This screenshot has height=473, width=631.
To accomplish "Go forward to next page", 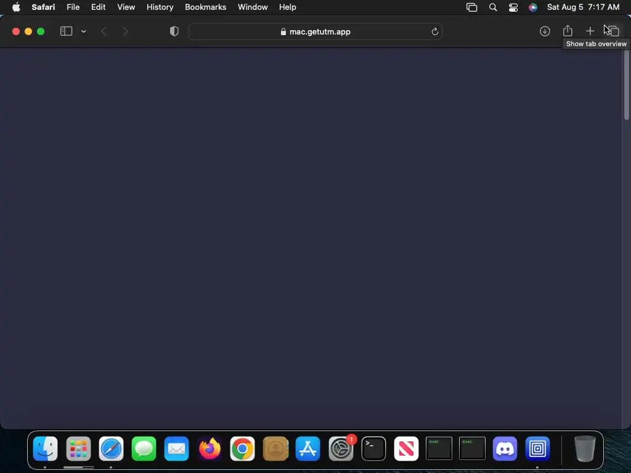I will click(x=125, y=31).
